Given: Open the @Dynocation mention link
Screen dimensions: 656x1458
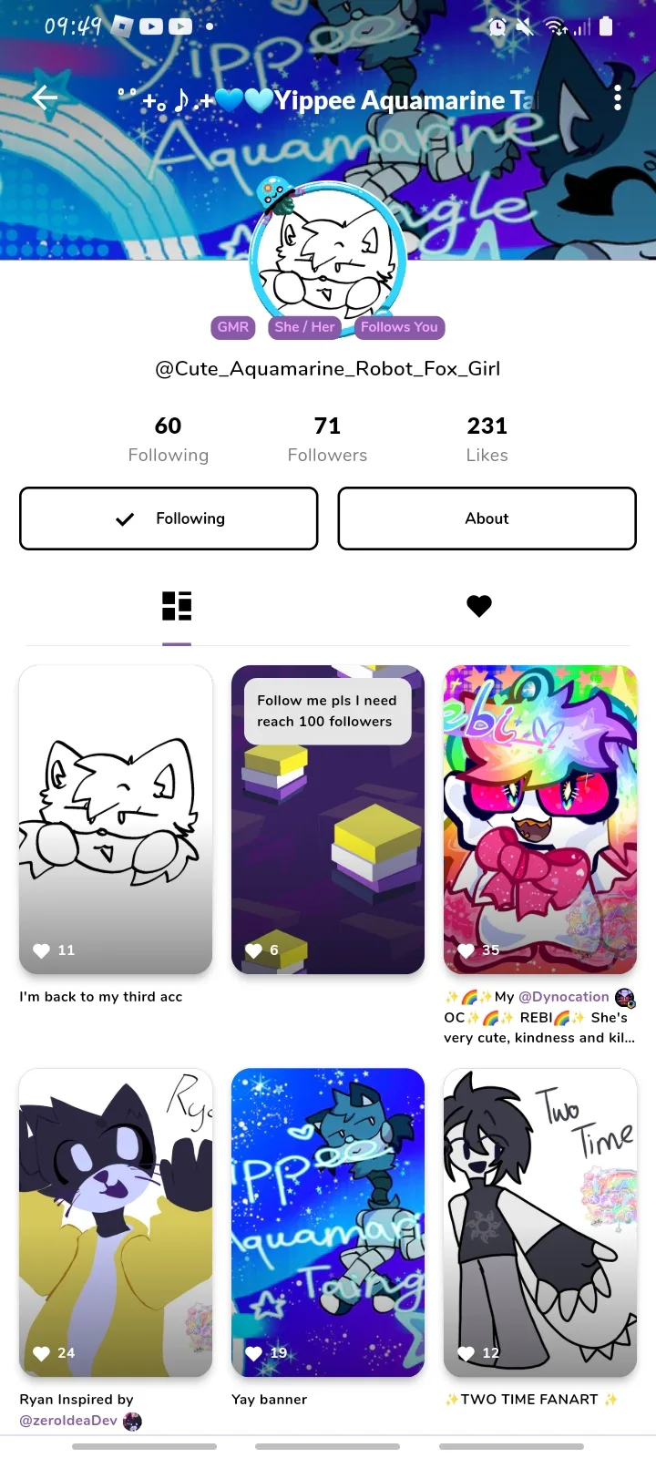Looking at the screenshot, I should tap(564, 997).
